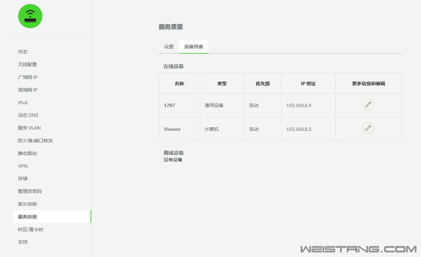Click the edit pencil for device 1787

tap(368, 105)
